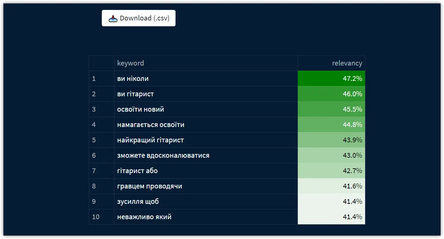This screenshot has width=444, height=239.
Task: Click row index 8
Action: pyautogui.click(x=101, y=186)
